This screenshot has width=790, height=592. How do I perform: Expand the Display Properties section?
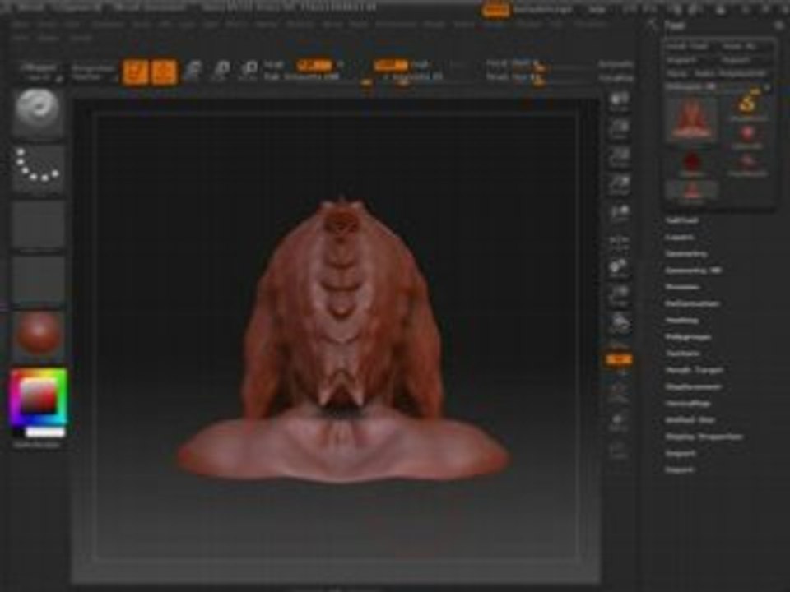click(704, 437)
